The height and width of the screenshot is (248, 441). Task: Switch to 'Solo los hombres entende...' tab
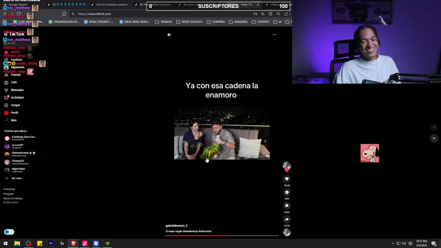(110, 4)
